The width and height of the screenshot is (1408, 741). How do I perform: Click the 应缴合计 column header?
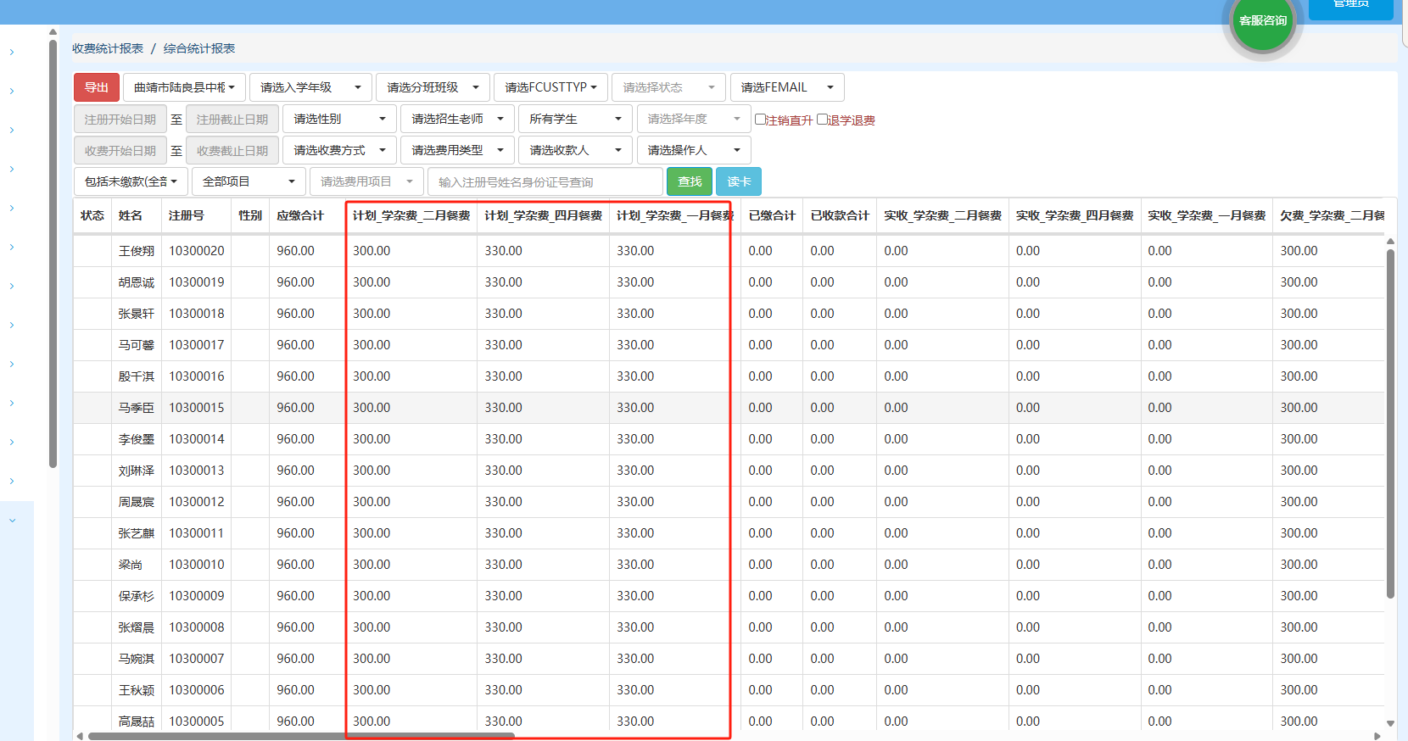pos(300,215)
